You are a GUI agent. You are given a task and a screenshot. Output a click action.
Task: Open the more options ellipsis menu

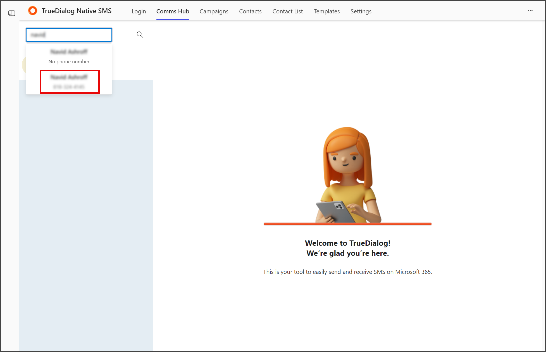(530, 11)
